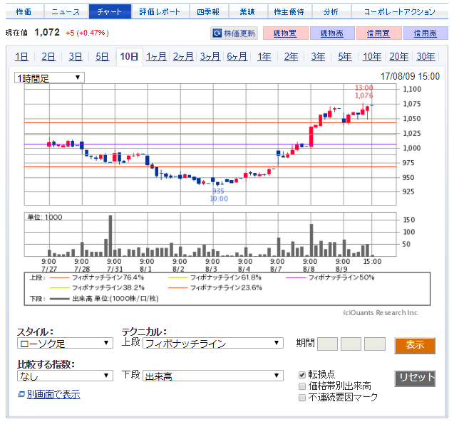Click フィボナッチライン61.8% legend entry

pyautogui.click(x=215, y=277)
